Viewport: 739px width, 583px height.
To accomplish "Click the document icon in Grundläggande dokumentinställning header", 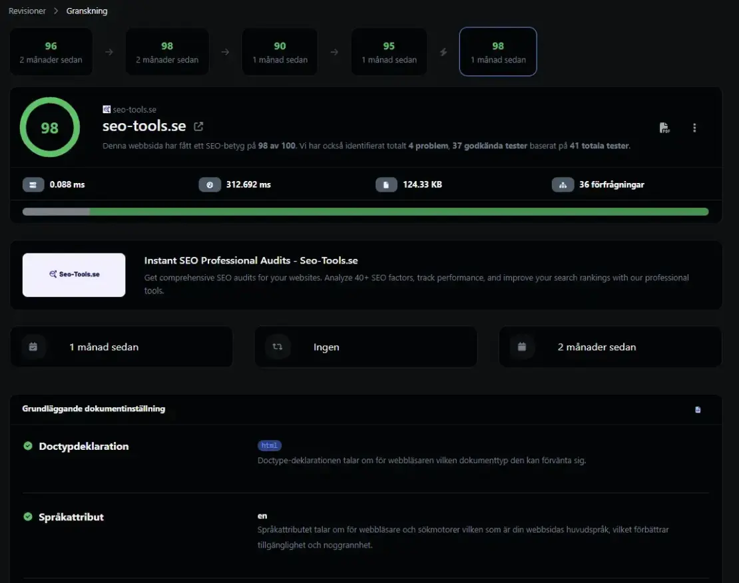I will [x=698, y=409].
